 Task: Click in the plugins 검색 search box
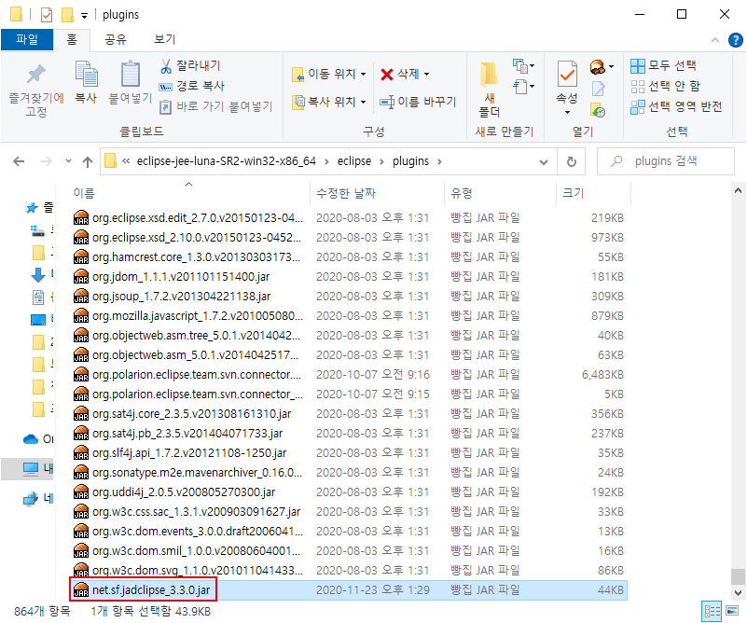(x=666, y=161)
